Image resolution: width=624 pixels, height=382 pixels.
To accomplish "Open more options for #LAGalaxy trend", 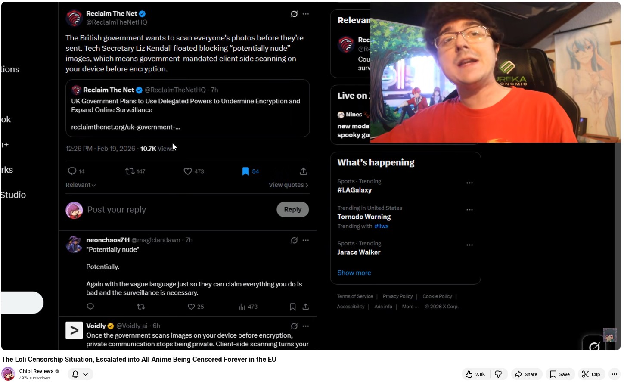I will [x=469, y=183].
